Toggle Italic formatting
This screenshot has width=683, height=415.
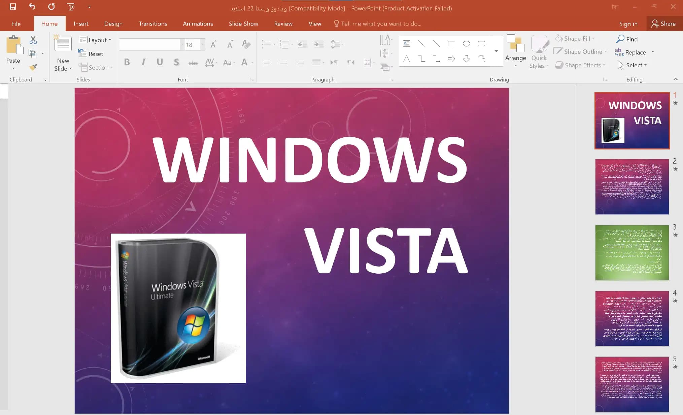[x=143, y=62]
